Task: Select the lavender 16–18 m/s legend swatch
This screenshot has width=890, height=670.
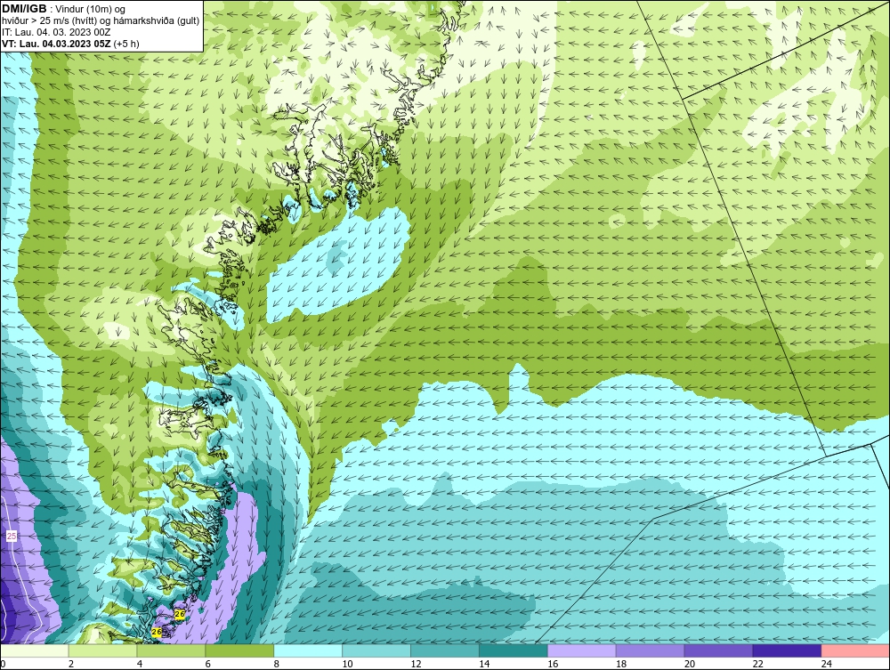Action: [582, 650]
